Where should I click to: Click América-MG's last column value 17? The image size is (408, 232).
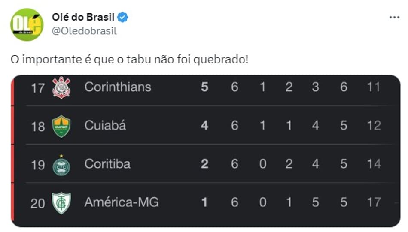(374, 202)
